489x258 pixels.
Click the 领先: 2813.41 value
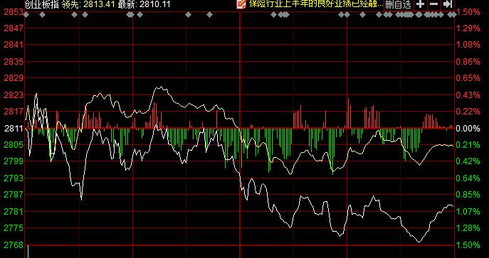click(88, 4)
